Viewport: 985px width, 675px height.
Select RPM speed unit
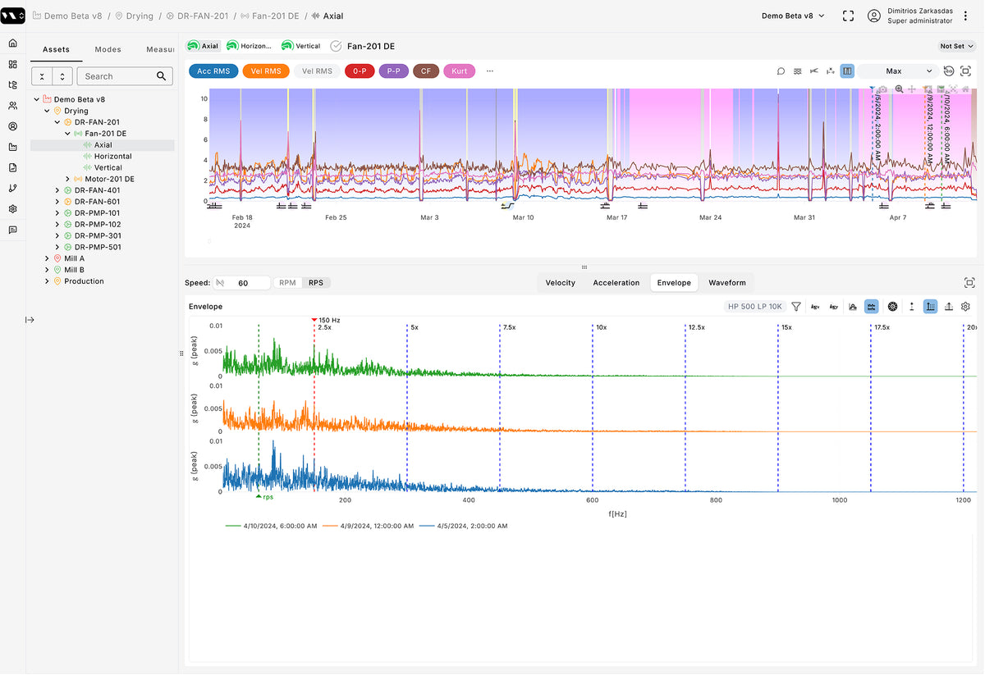(x=287, y=283)
